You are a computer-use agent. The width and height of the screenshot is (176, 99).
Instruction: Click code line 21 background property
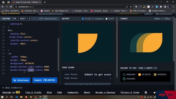[23, 64]
